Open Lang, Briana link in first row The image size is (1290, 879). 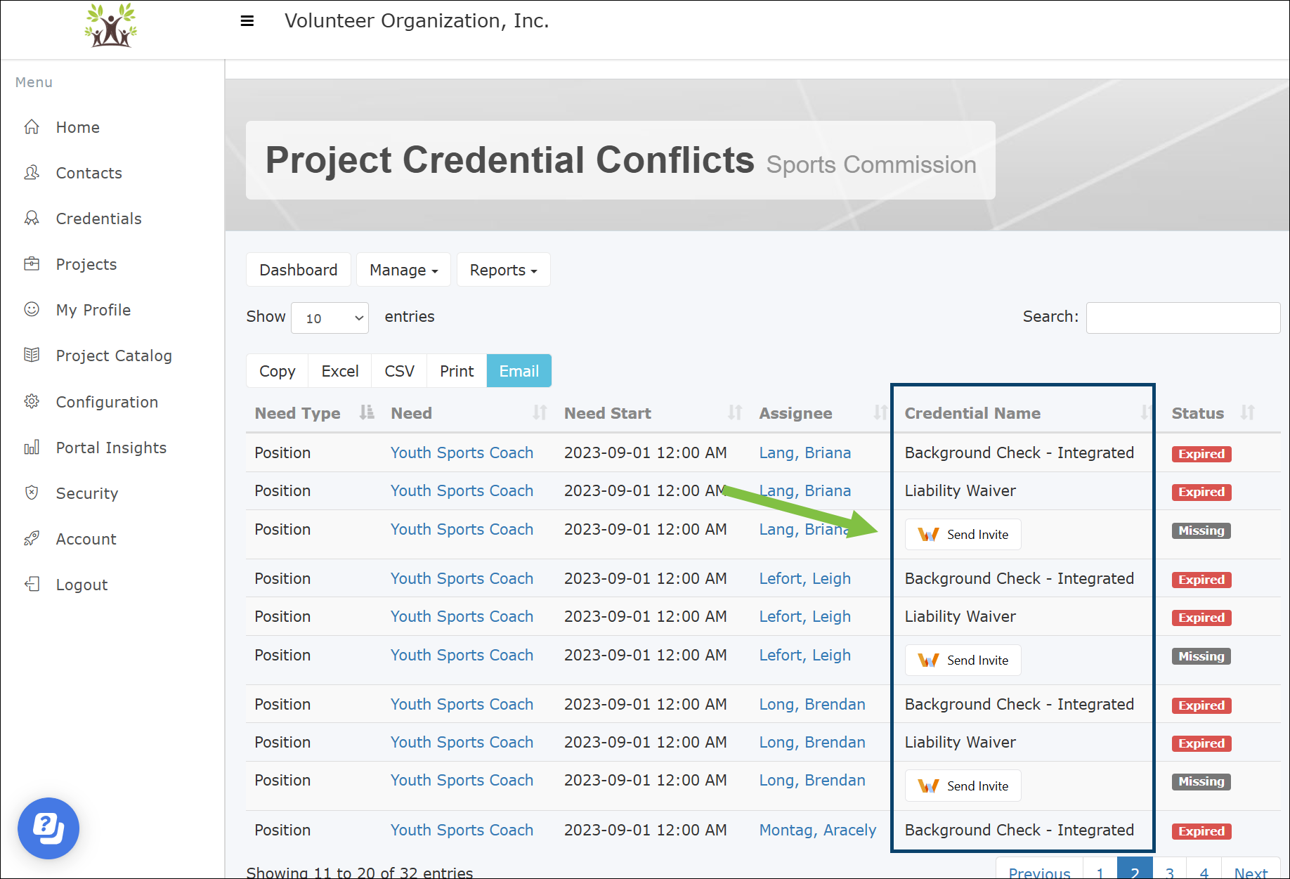pyautogui.click(x=805, y=452)
